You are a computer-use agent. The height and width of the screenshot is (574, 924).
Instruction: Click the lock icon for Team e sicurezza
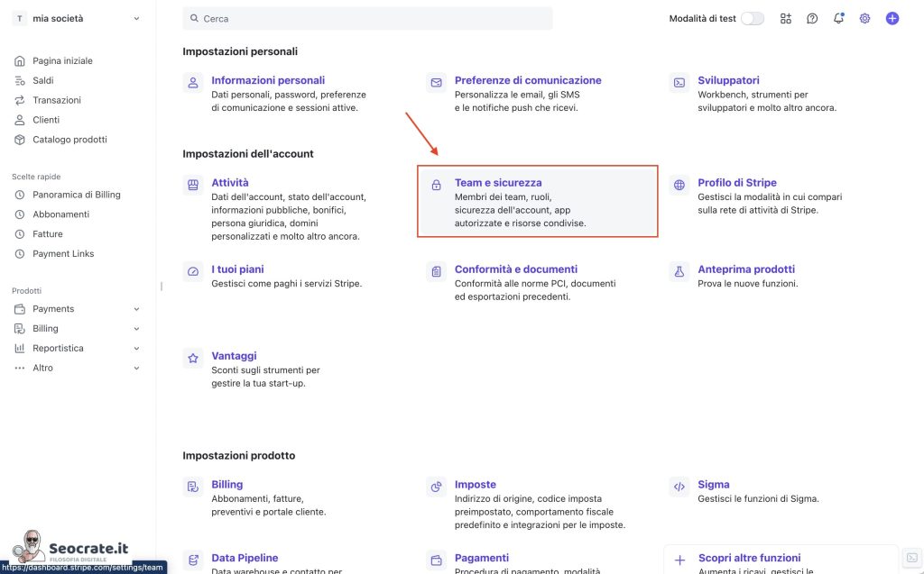click(x=437, y=185)
